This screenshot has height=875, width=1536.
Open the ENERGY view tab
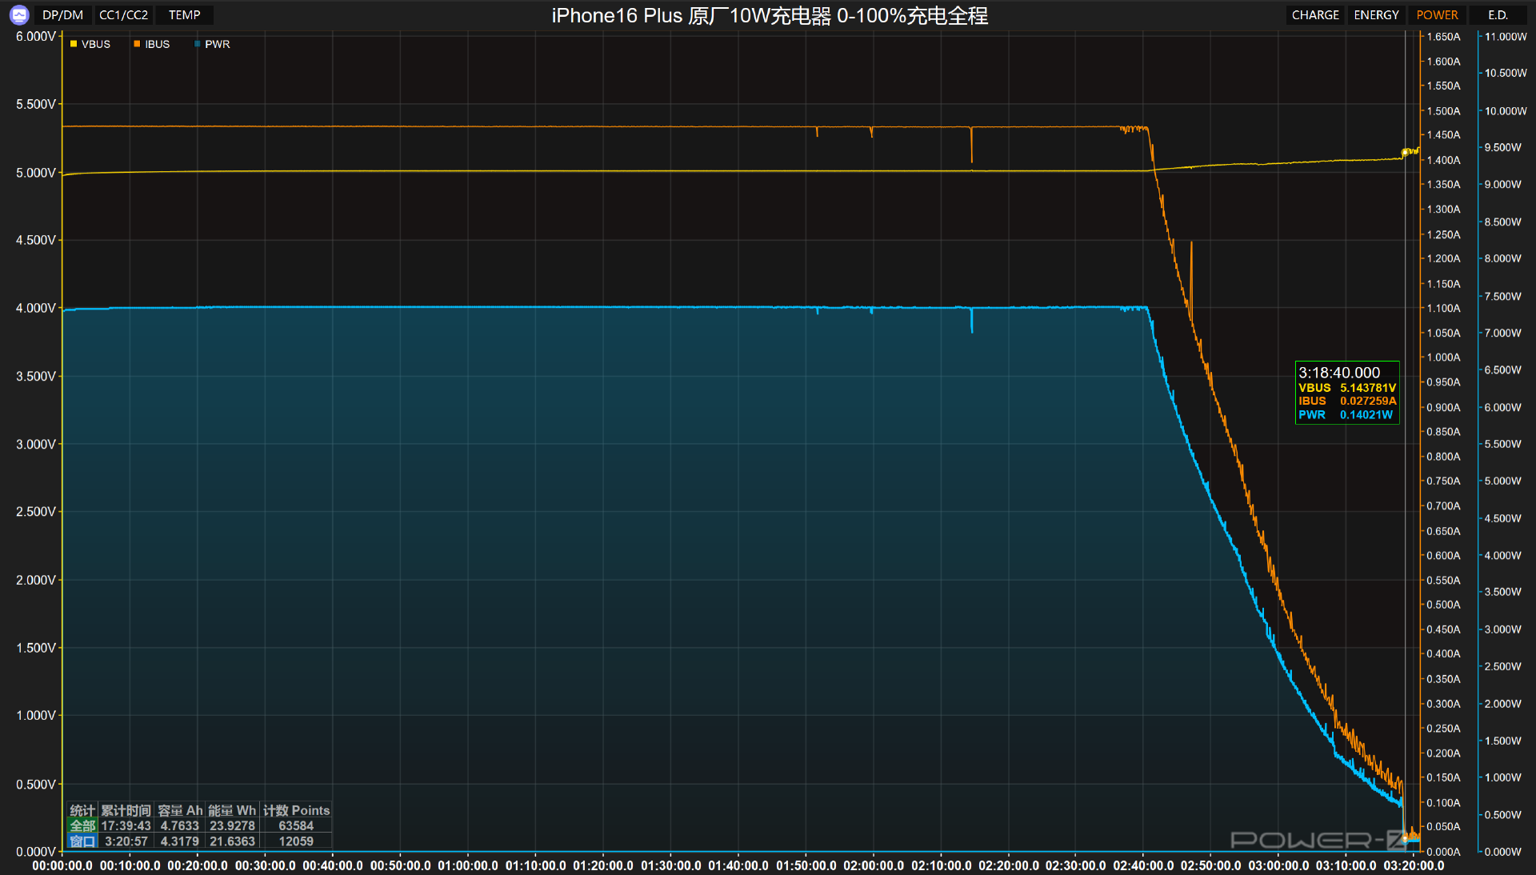pos(1376,14)
